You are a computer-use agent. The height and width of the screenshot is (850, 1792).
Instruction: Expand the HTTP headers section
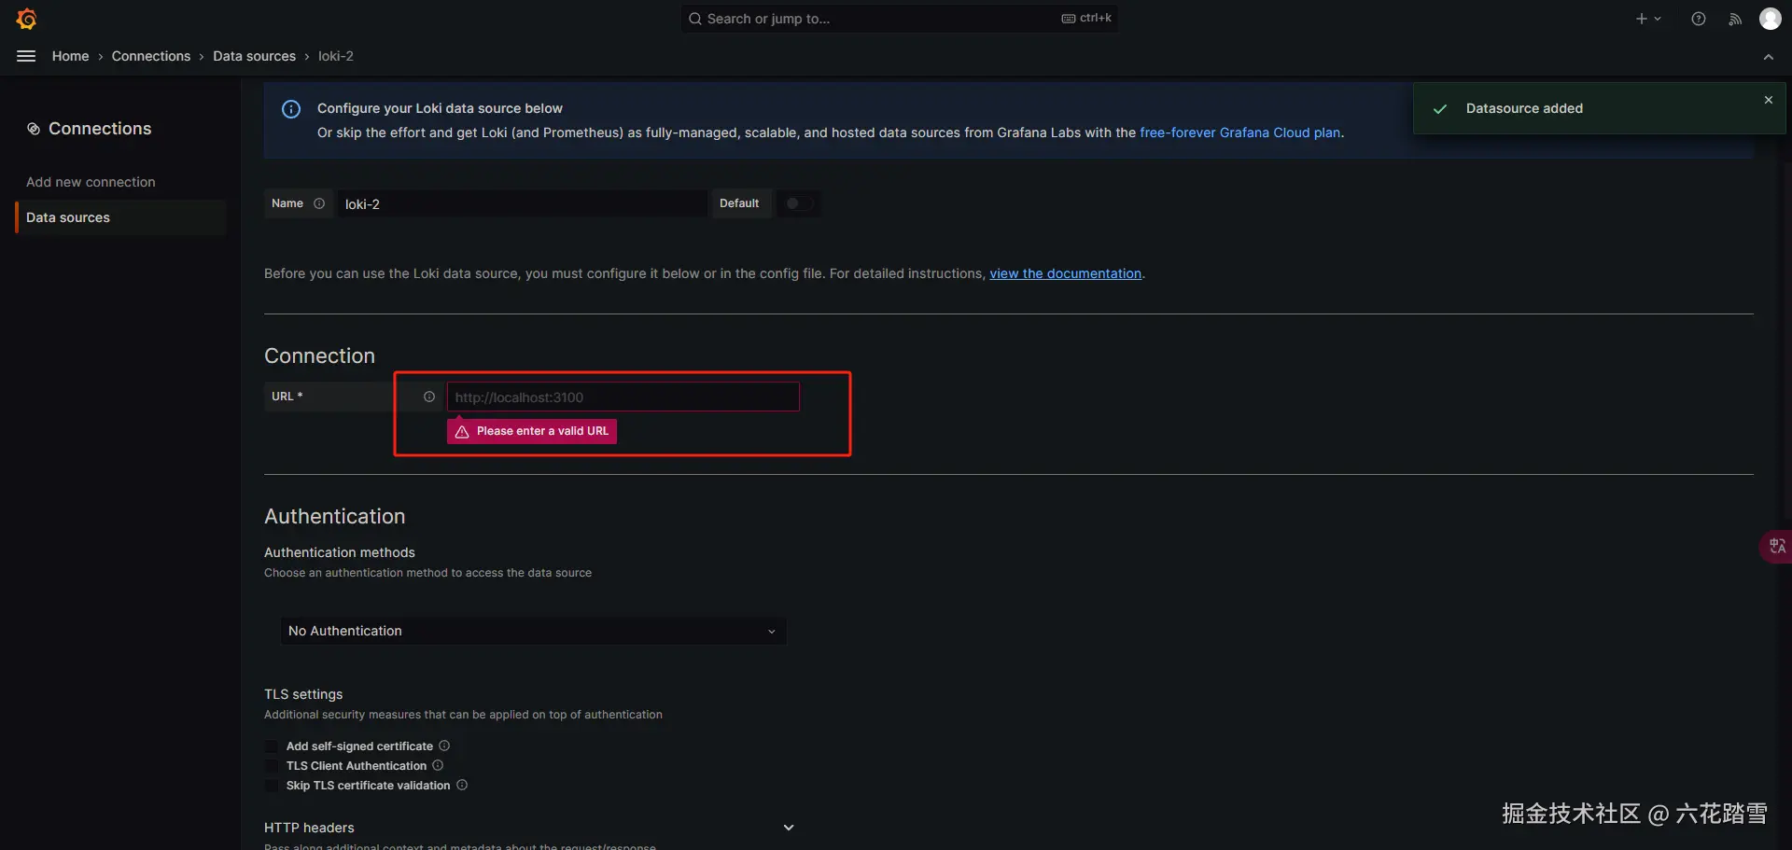pos(789,828)
